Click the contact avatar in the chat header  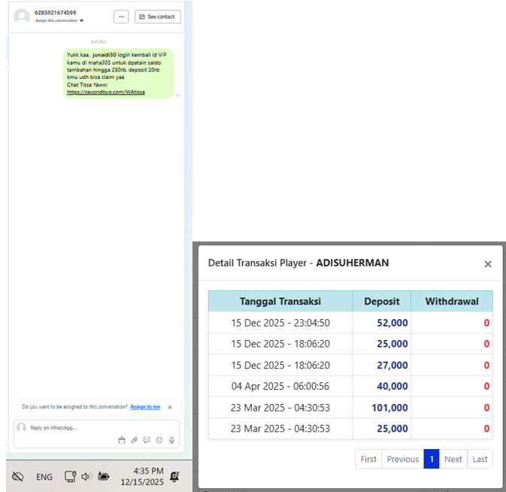pos(22,17)
